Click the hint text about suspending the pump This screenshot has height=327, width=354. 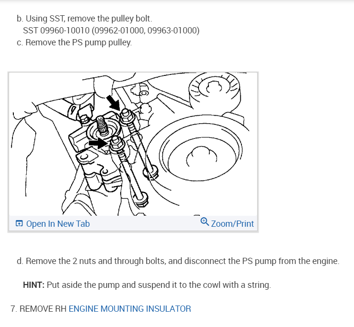[159, 285]
